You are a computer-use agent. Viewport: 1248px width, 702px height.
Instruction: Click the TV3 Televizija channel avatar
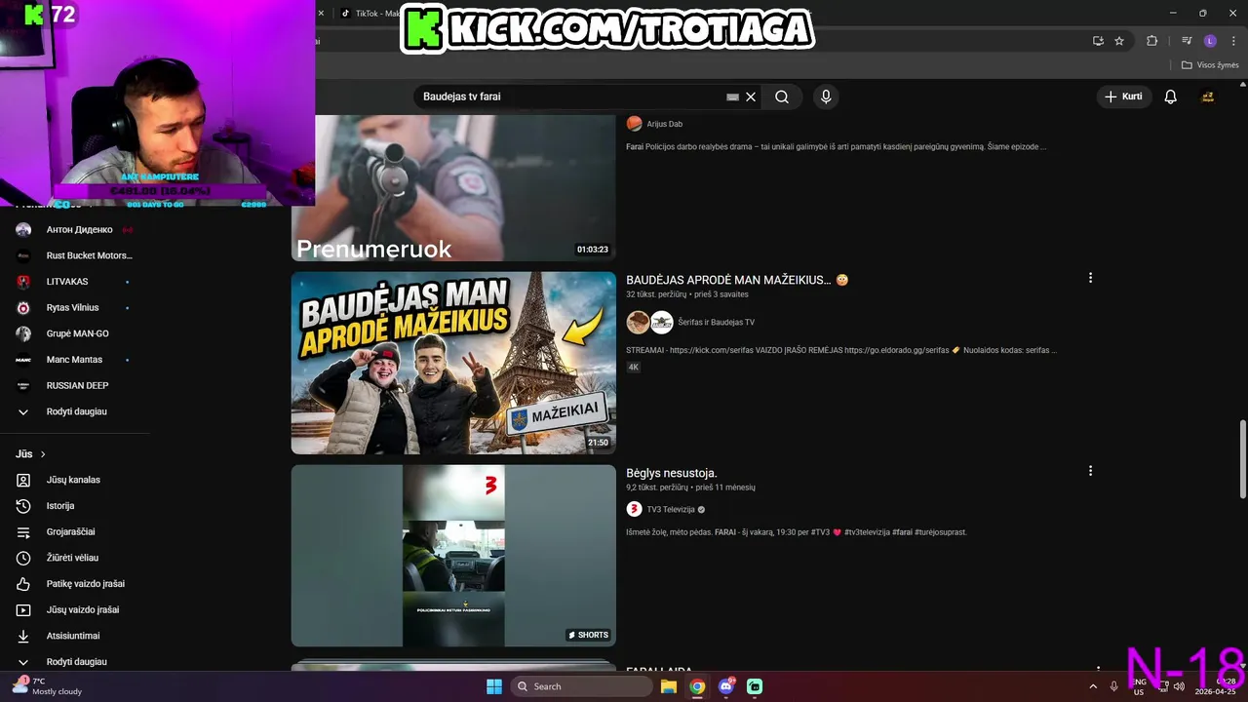click(x=634, y=509)
